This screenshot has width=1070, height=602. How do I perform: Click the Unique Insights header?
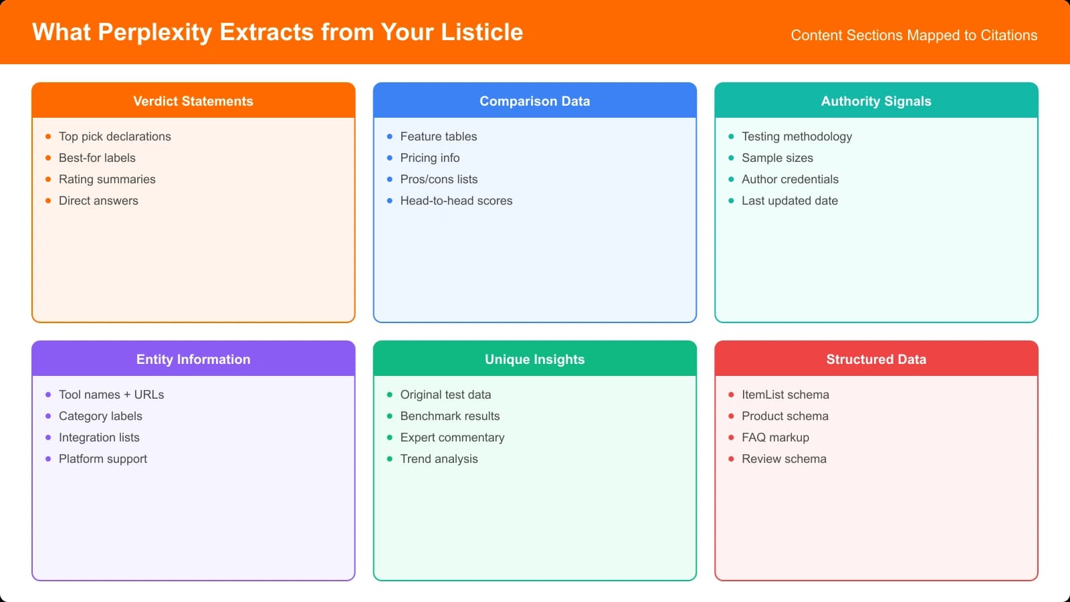(534, 359)
